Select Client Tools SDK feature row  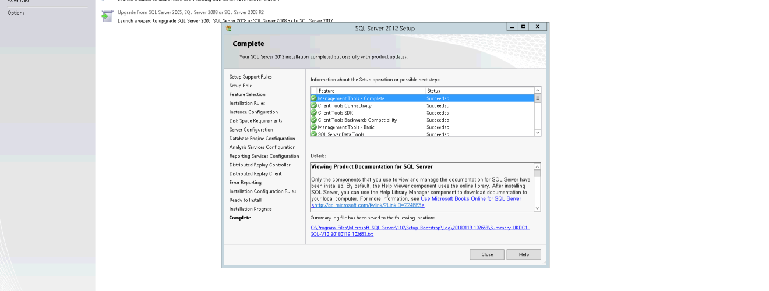pos(422,113)
